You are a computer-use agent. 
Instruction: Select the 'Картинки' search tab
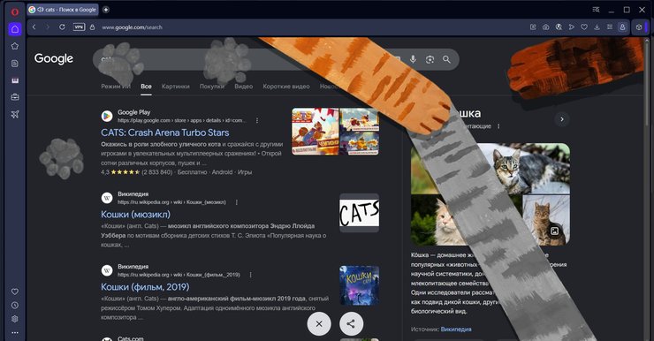coord(176,87)
